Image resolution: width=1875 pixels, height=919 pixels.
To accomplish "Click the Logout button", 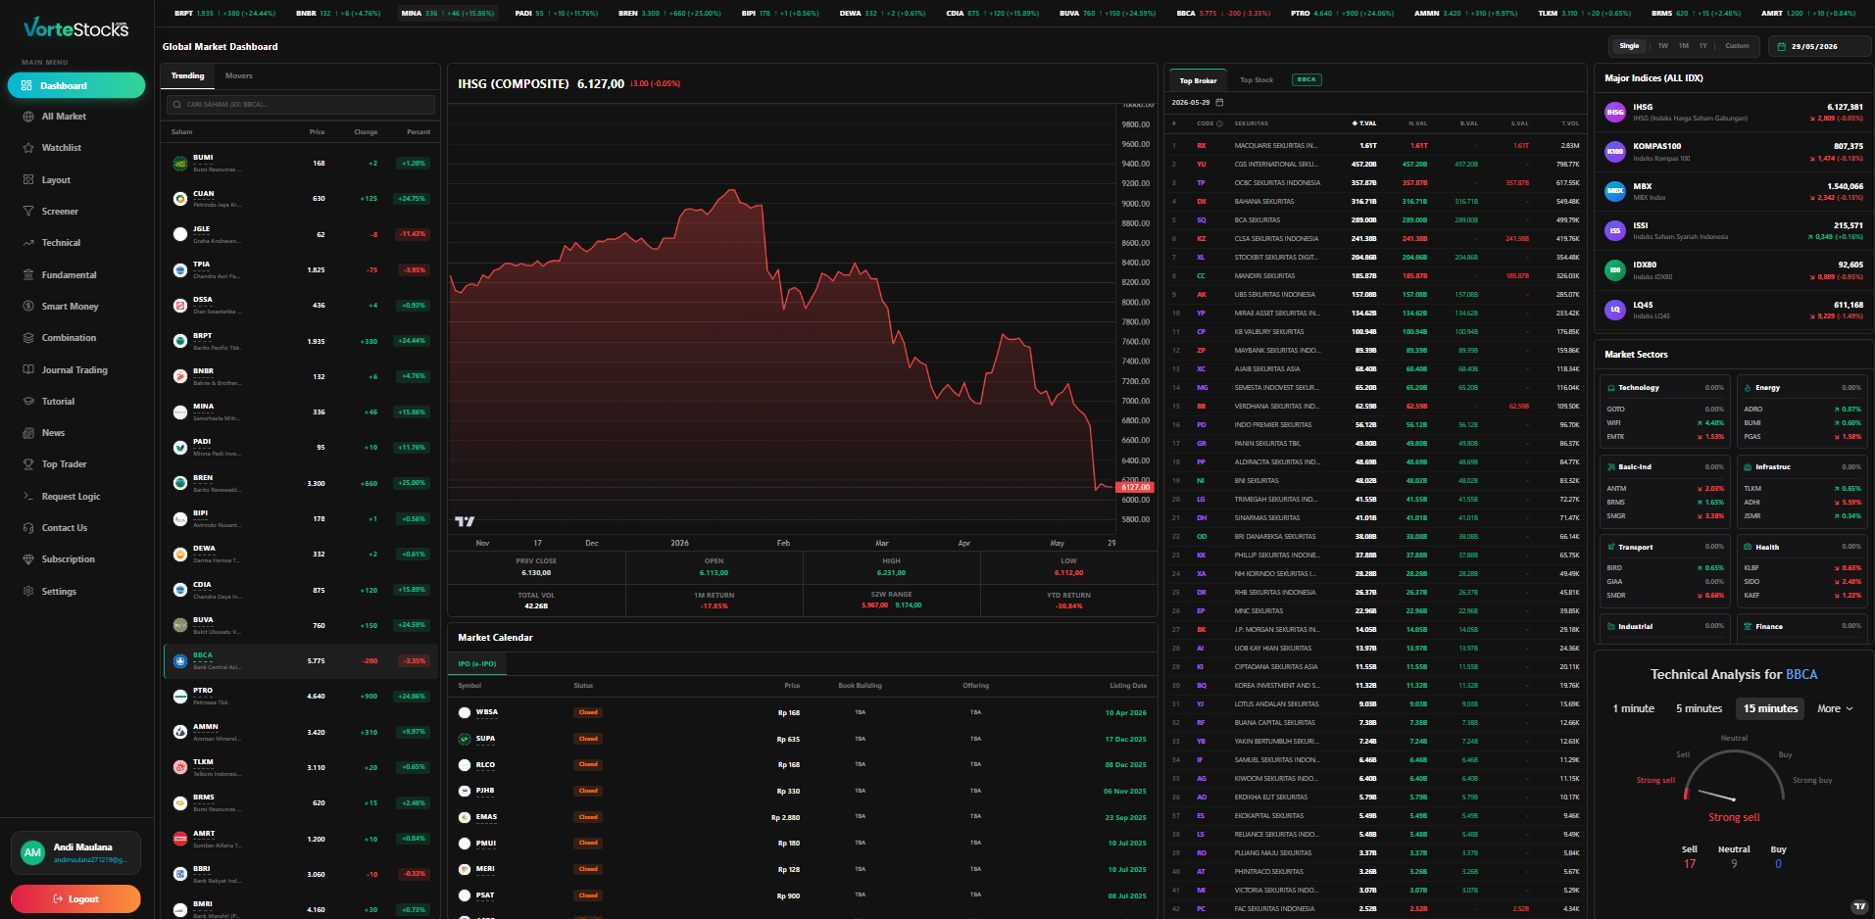I will coord(75,898).
